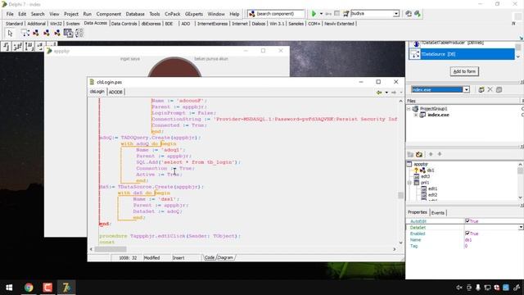Click the New project icon in Project Manager
The image size is (524, 295).
point(481,89)
